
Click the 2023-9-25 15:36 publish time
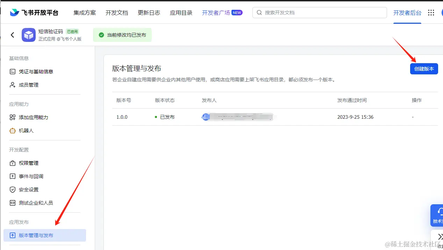click(x=355, y=117)
